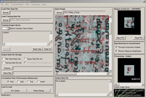This screenshot has width=146, height=98.
Task: Click the Region of Interest preview thumbnail
Action: (129, 23)
